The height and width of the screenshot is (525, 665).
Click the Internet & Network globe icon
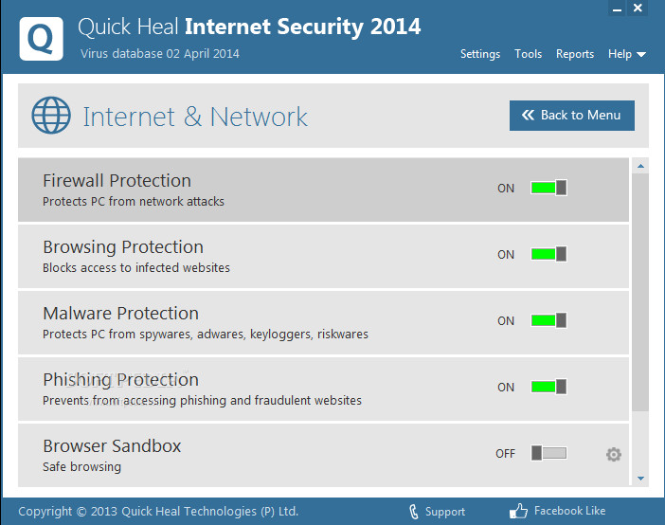51,115
